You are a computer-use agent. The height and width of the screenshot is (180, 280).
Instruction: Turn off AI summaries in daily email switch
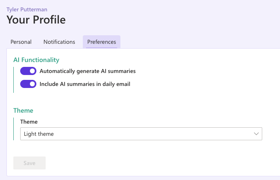pyautogui.click(x=28, y=84)
